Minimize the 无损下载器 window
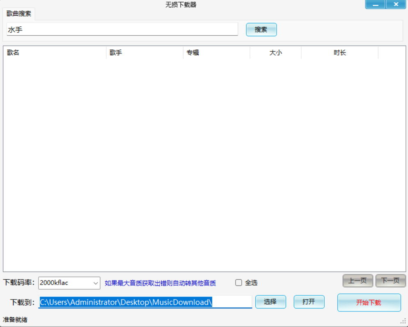408x327 pixels. [375, 4]
